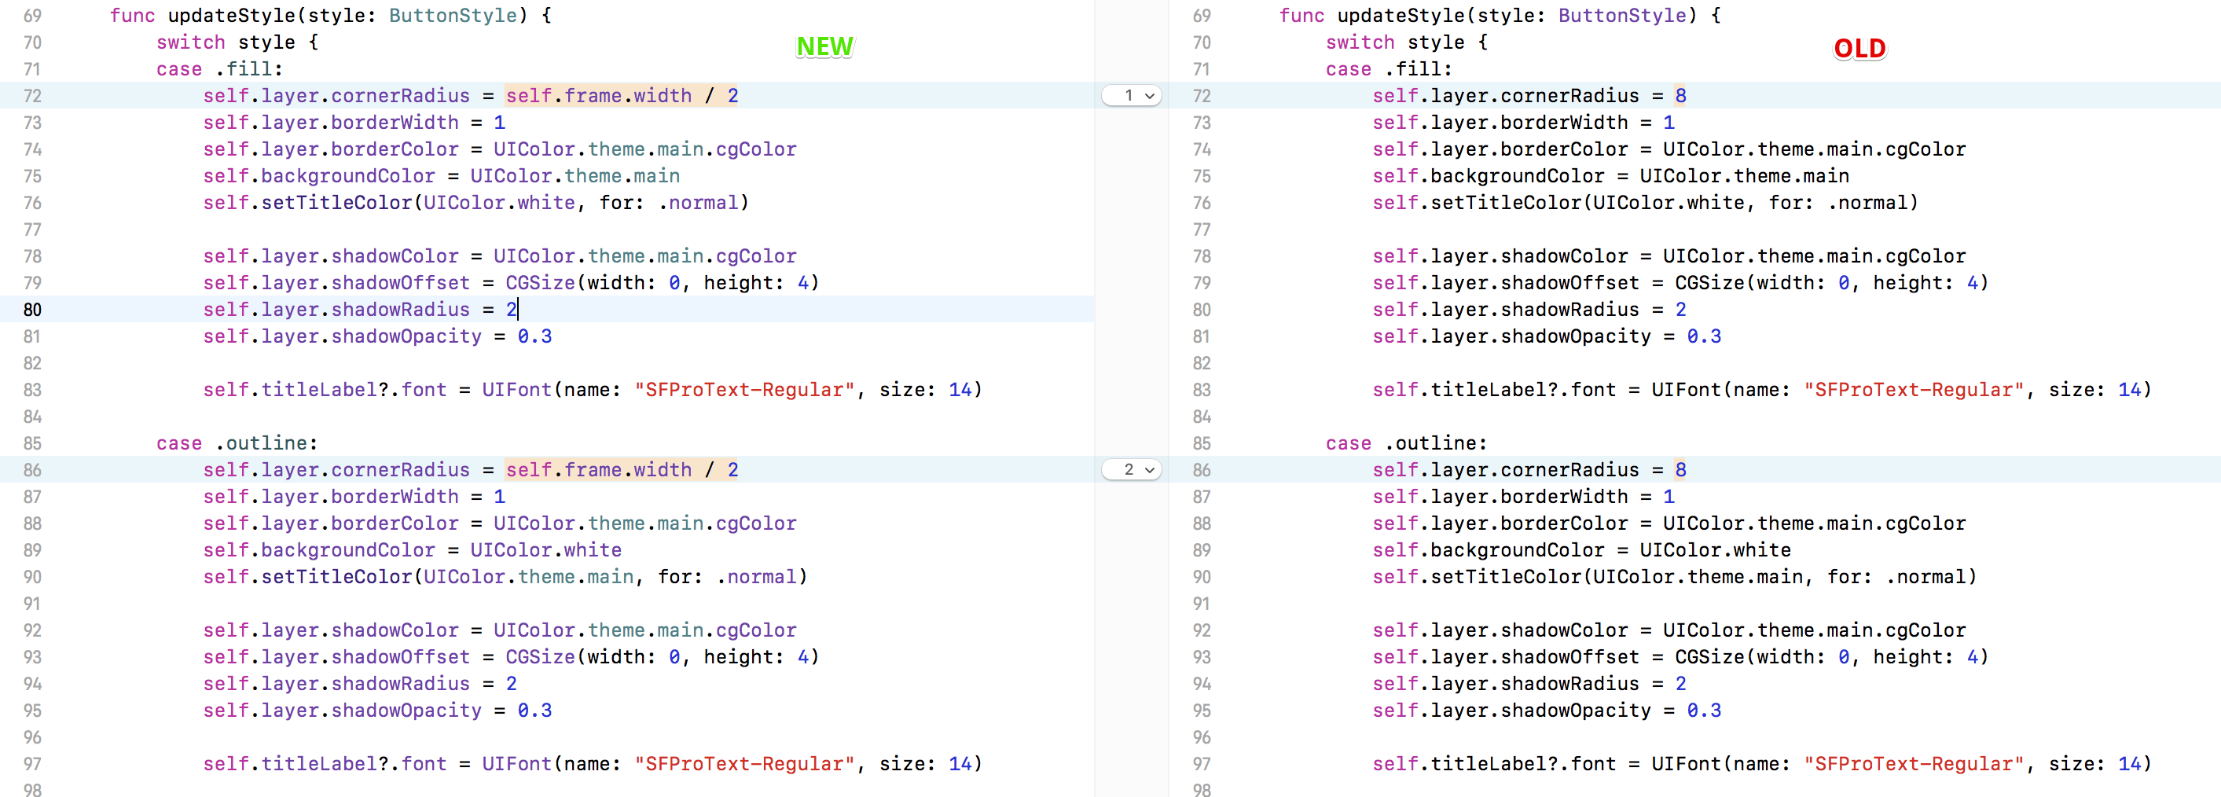Click 'self.layer.borderWidth = 1' on left line 73
Screen dimensions: 2221x797
pos(354,123)
